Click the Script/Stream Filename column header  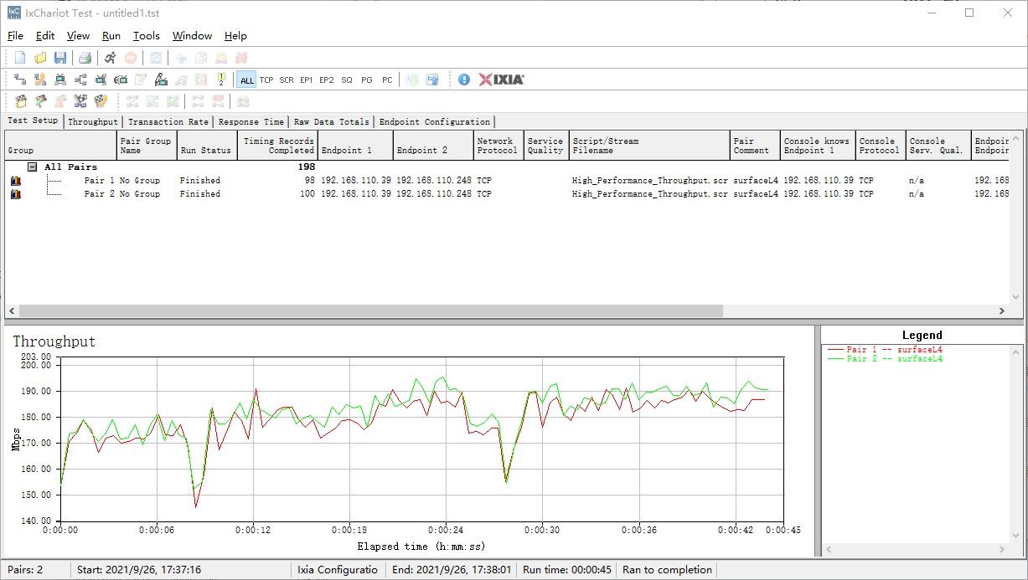(649, 146)
